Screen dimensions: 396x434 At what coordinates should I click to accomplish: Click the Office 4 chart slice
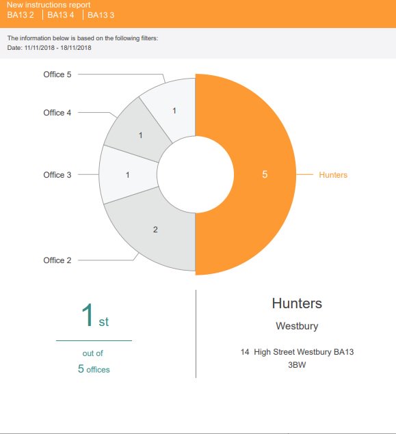tap(140, 135)
